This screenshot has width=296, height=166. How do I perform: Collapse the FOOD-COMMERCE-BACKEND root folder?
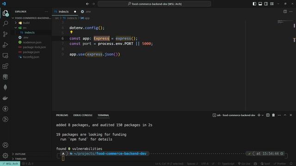(31, 18)
